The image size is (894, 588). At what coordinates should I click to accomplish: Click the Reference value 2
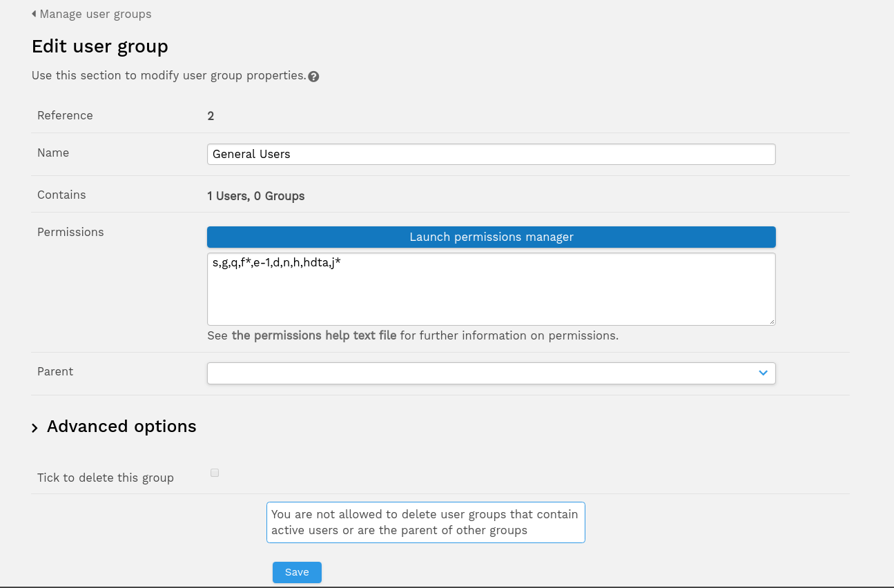pos(211,116)
